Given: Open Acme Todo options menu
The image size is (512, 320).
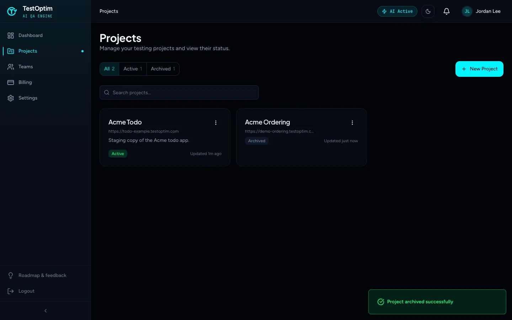Looking at the screenshot, I should tap(216, 123).
